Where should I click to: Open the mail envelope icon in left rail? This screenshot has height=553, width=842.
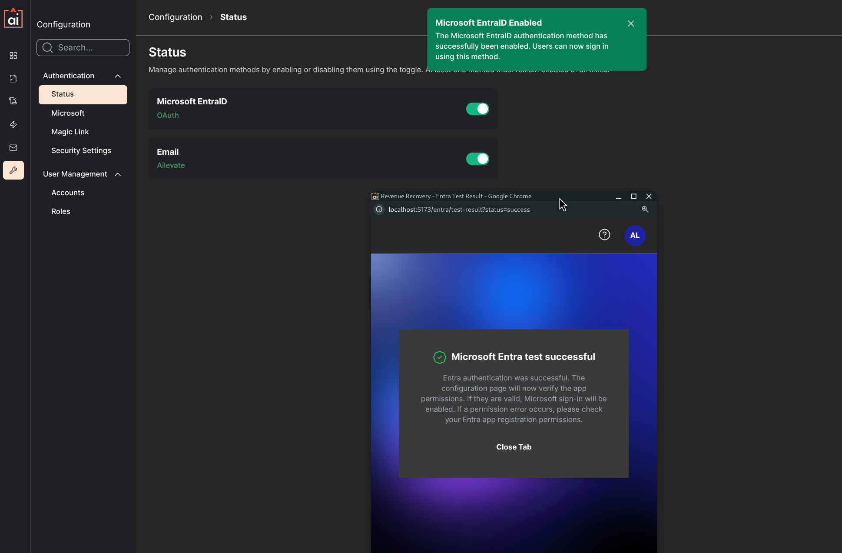tap(13, 148)
